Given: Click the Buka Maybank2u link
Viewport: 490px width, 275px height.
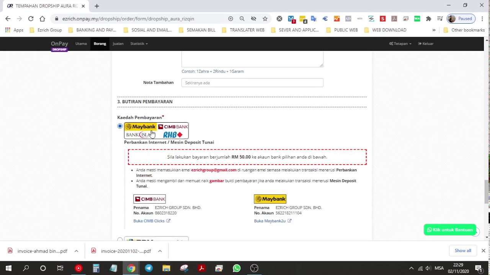Looking at the screenshot, I should pos(273,221).
